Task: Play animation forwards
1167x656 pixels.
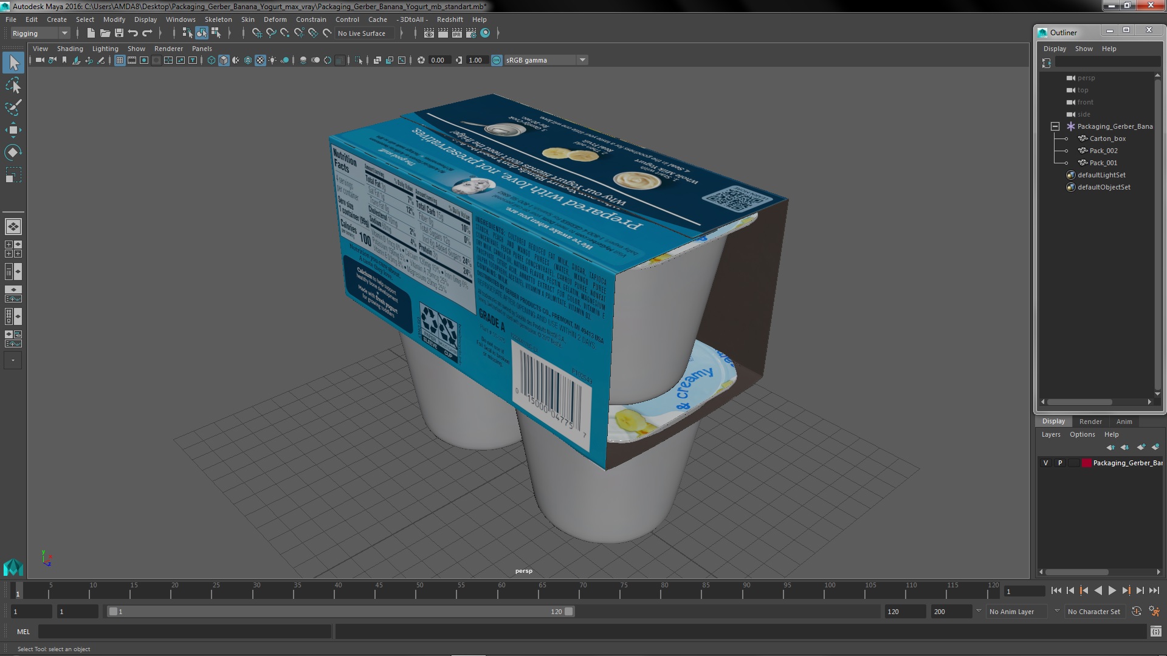Action: [x=1112, y=590]
